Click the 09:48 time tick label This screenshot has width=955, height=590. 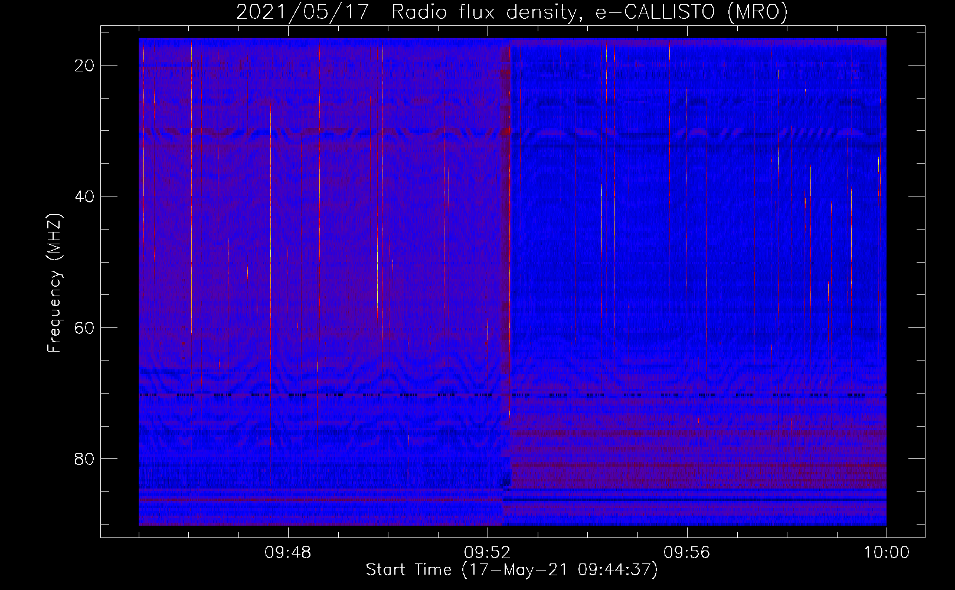coord(287,553)
